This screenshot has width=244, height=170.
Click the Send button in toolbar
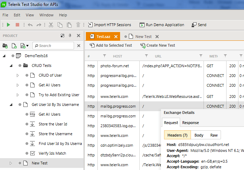pos(199,25)
